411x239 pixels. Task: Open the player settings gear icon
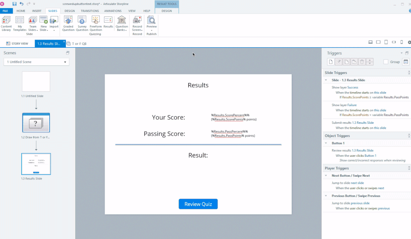click(409, 42)
